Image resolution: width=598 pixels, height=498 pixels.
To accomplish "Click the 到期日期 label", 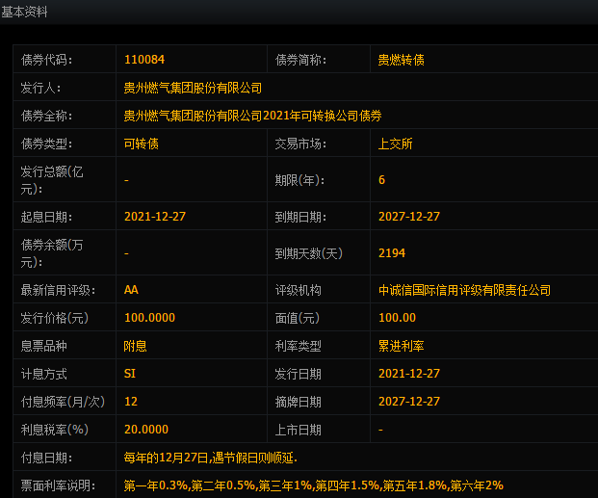I will pyautogui.click(x=300, y=217).
